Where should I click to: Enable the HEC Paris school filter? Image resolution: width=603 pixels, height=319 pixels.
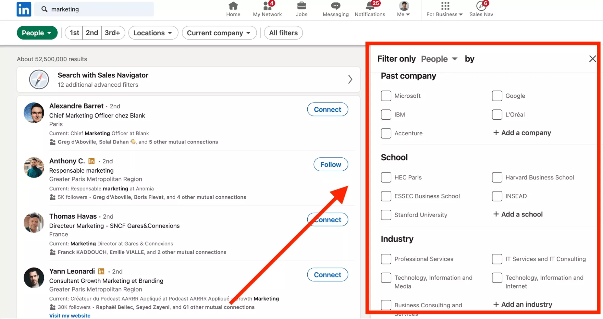coord(386,177)
